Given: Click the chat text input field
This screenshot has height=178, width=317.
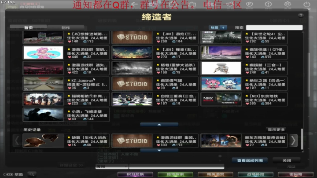Looking at the screenshot, I should 177,167.
